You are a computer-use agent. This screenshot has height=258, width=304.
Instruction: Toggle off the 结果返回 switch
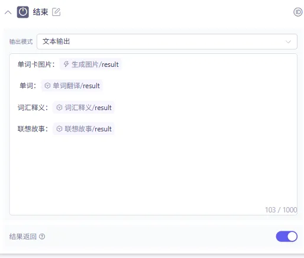287,236
